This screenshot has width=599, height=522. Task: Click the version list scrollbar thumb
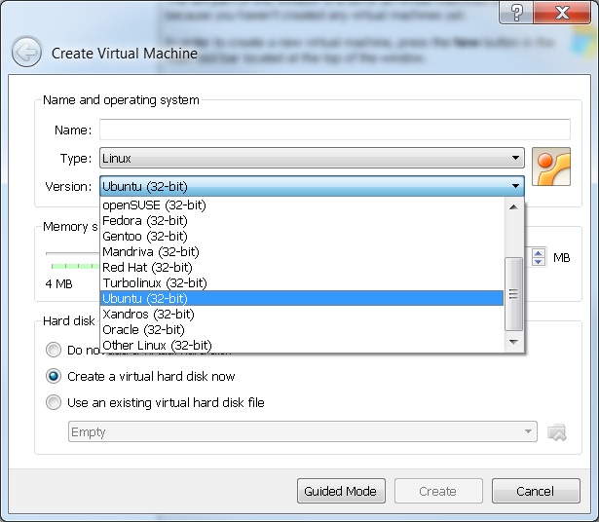(514, 294)
